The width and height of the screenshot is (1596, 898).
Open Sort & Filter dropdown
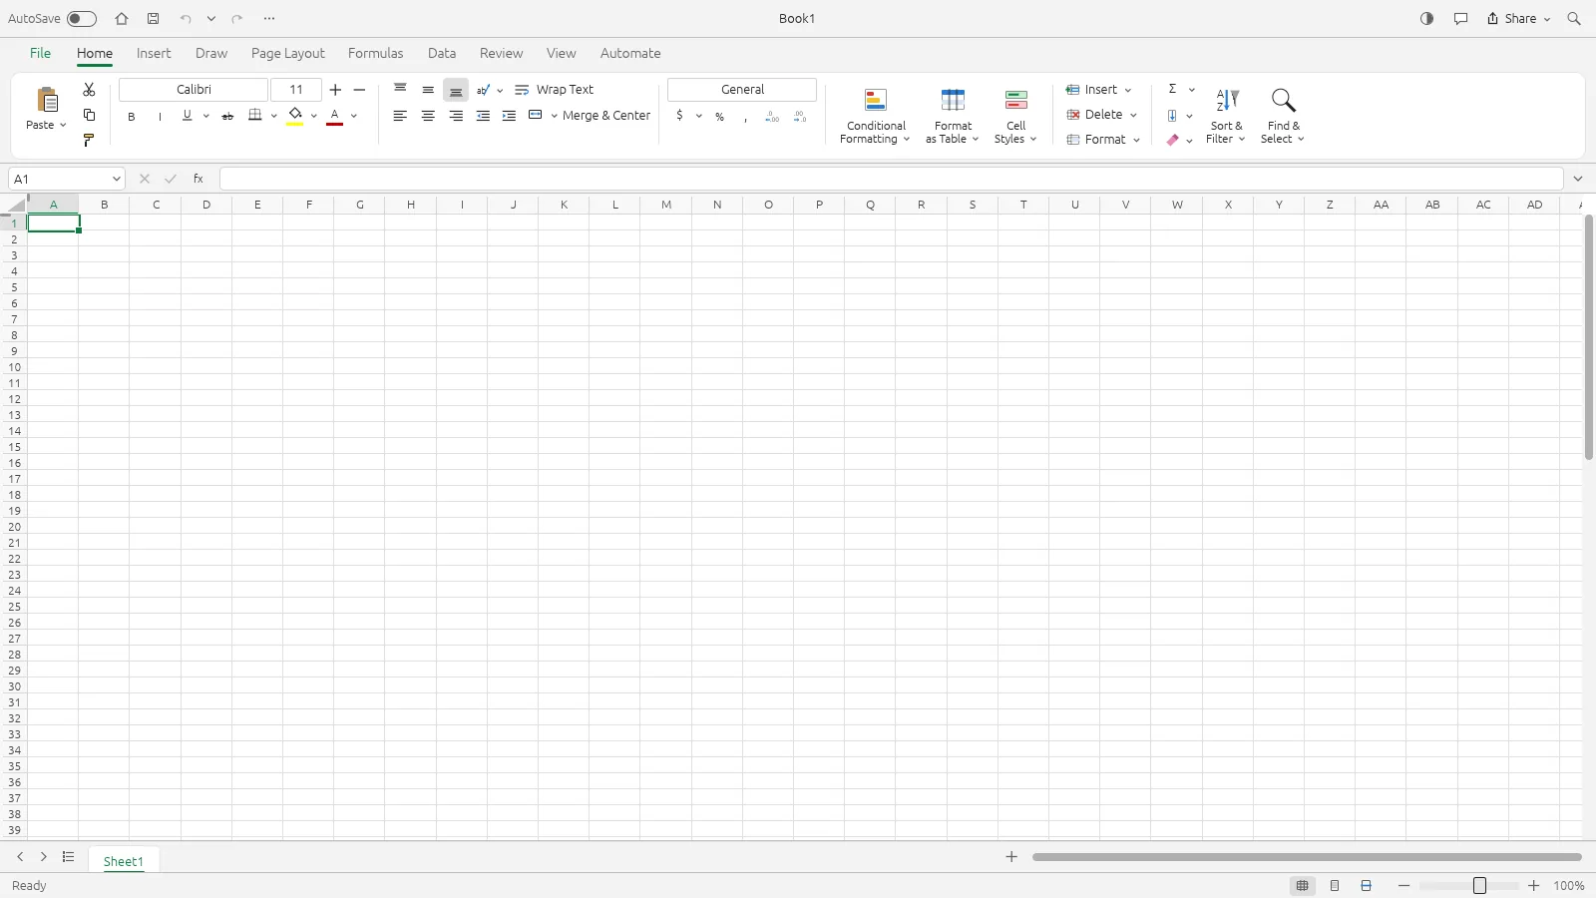pyautogui.click(x=1226, y=116)
